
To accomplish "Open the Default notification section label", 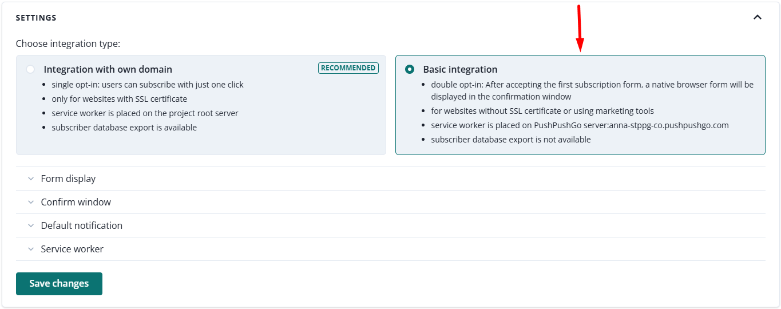I will (x=81, y=225).
